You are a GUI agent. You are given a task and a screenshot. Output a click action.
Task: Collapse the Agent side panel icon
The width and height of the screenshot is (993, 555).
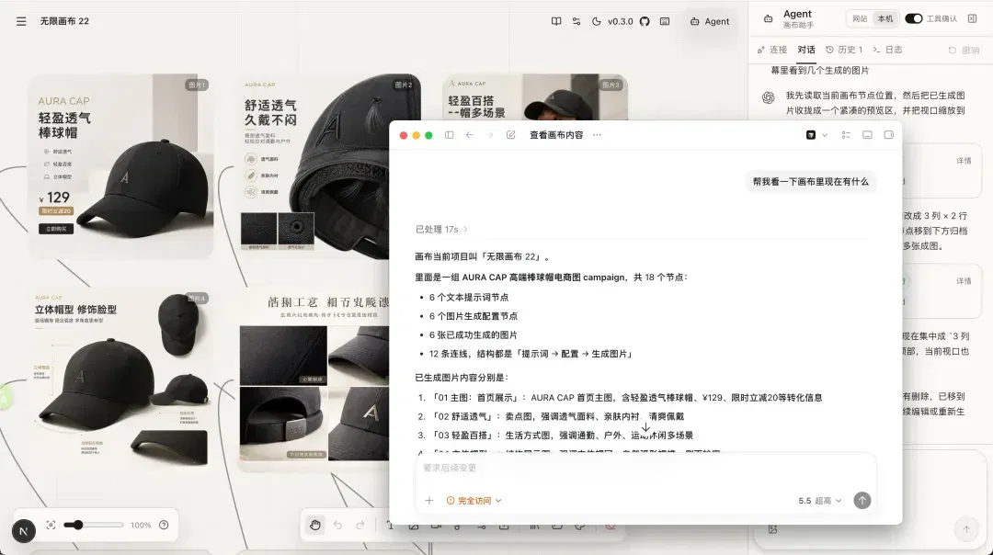pyautogui.click(x=972, y=19)
